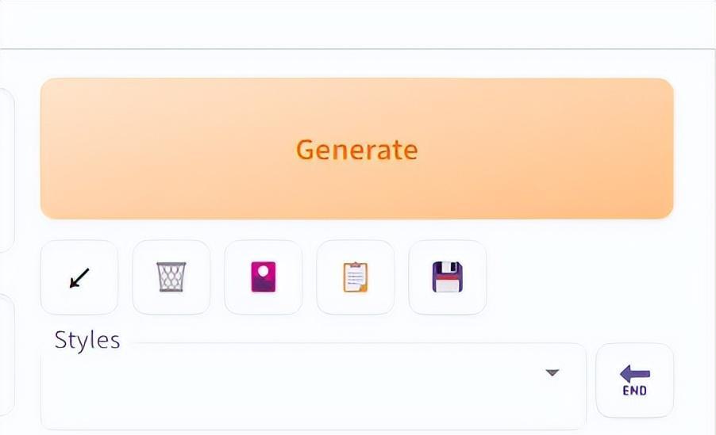Click the diagonal arrow icon to read last parameters

[79, 277]
